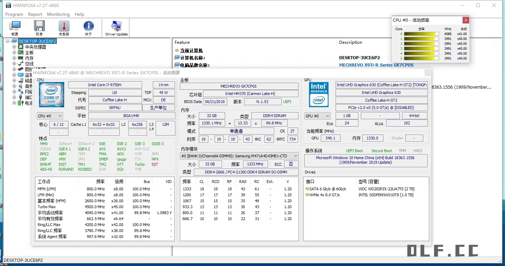Click Core 0 activity frequency bar

421,34
